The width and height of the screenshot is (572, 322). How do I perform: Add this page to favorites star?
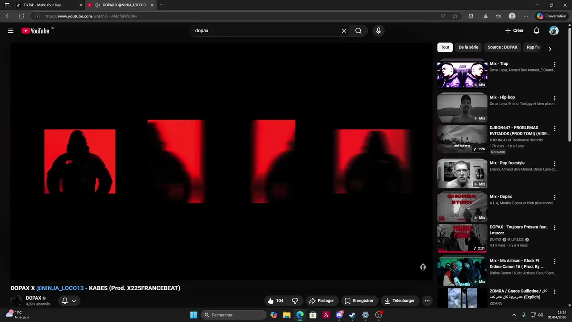[x=455, y=16]
